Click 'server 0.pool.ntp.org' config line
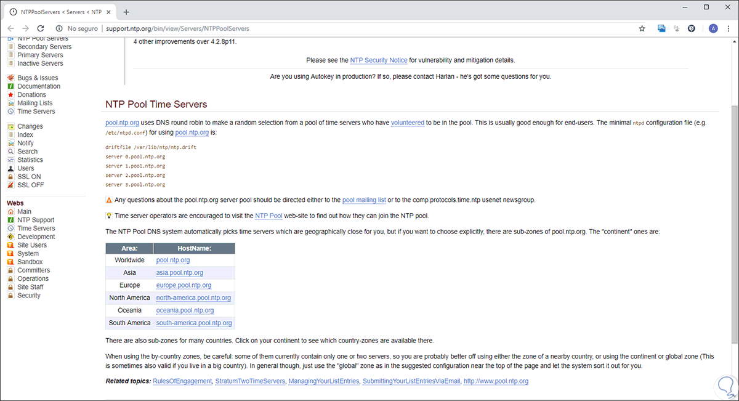The image size is (739, 401). [135, 157]
